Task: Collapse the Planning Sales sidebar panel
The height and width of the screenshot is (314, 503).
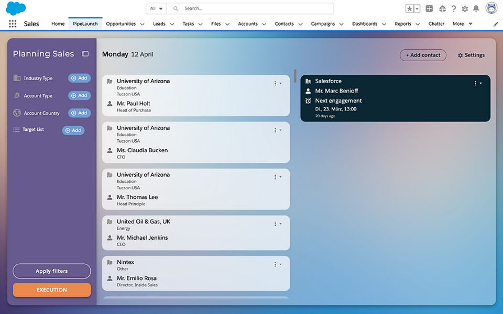Action: [x=85, y=54]
